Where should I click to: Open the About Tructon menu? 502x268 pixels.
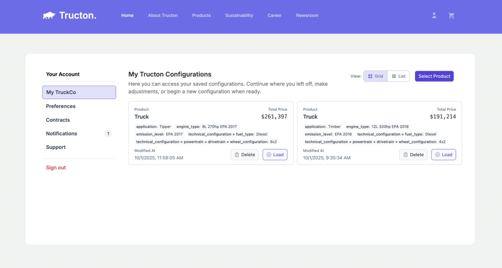[163, 15]
